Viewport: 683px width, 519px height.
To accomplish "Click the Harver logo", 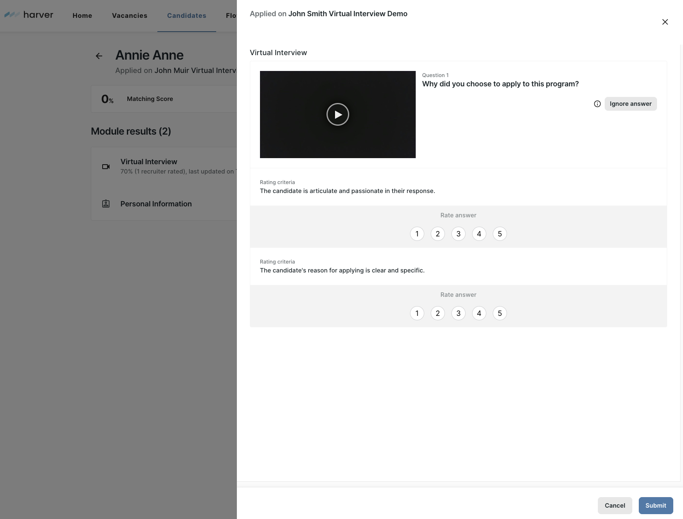I will (29, 15).
